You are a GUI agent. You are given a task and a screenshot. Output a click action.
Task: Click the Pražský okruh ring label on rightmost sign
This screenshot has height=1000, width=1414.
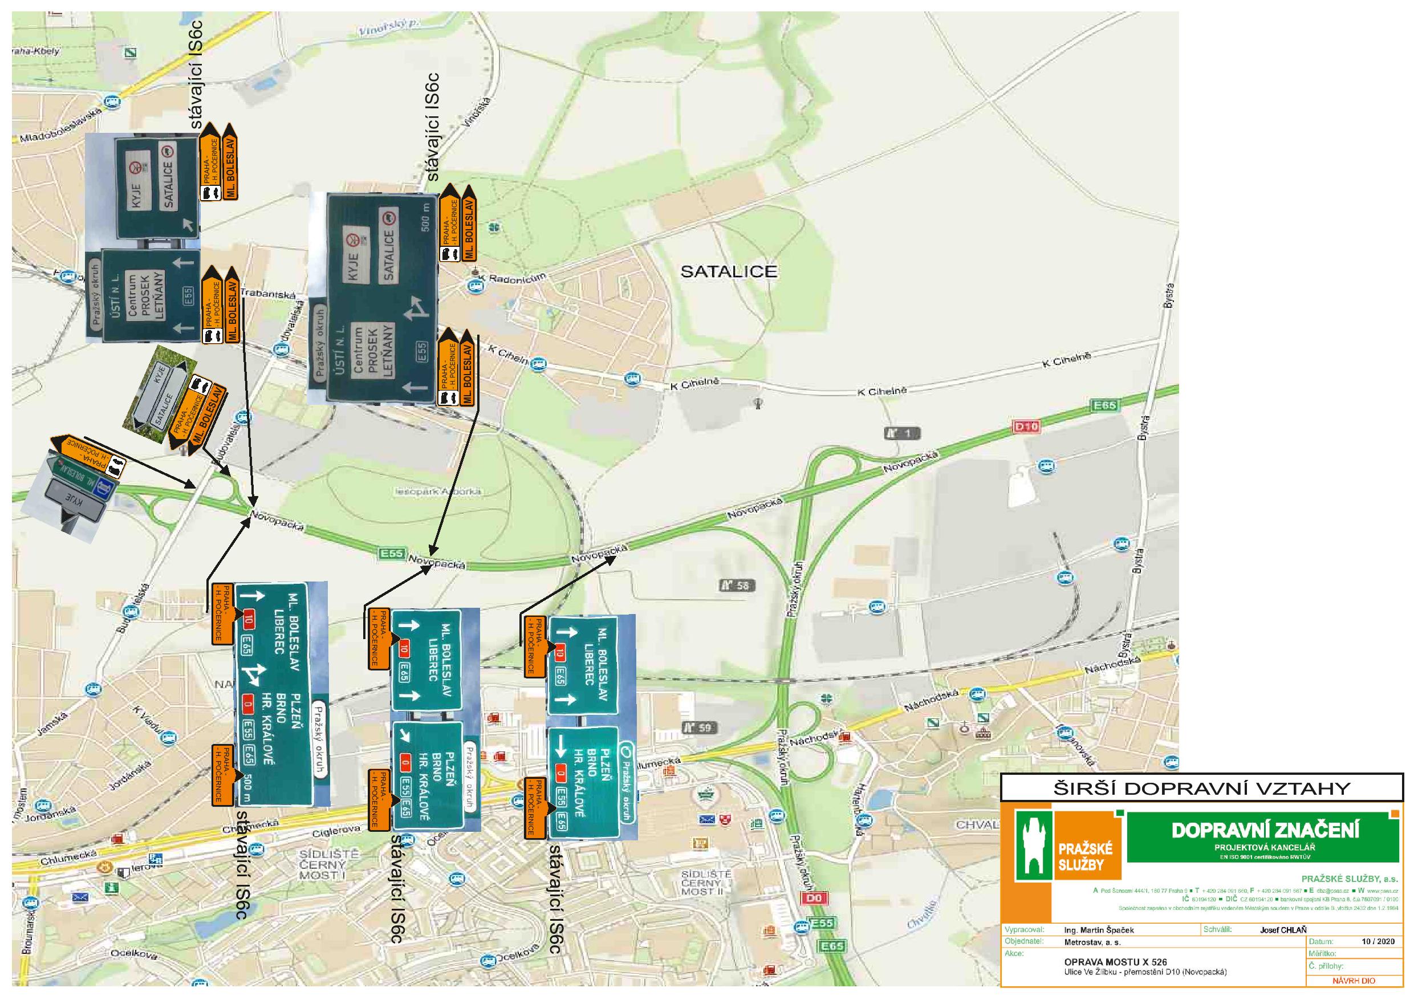627,782
